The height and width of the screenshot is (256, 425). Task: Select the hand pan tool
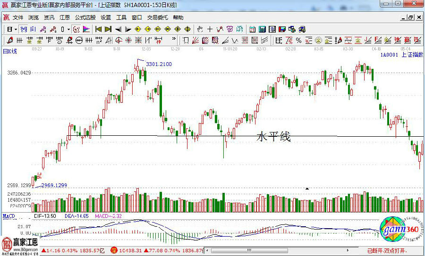pos(200,29)
